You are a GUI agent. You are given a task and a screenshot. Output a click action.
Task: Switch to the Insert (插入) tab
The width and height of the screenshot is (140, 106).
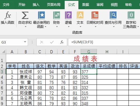point(36,4)
